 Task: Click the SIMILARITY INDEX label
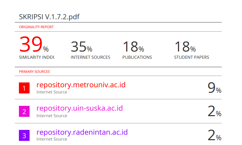37,57
